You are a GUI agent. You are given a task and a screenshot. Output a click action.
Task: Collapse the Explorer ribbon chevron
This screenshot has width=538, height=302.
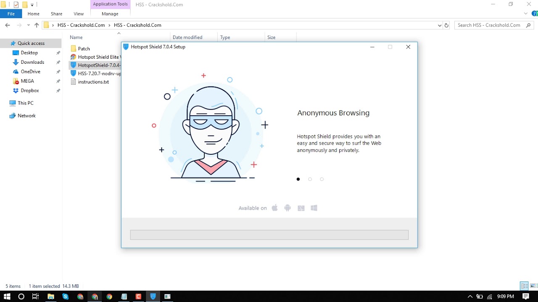point(526,14)
